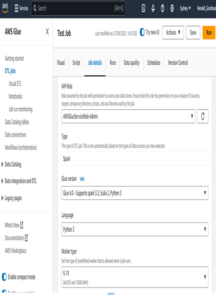Switch to the Script tab
This screenshot has width=216, height=295.
pyautogui.click(x=76, y=63)
